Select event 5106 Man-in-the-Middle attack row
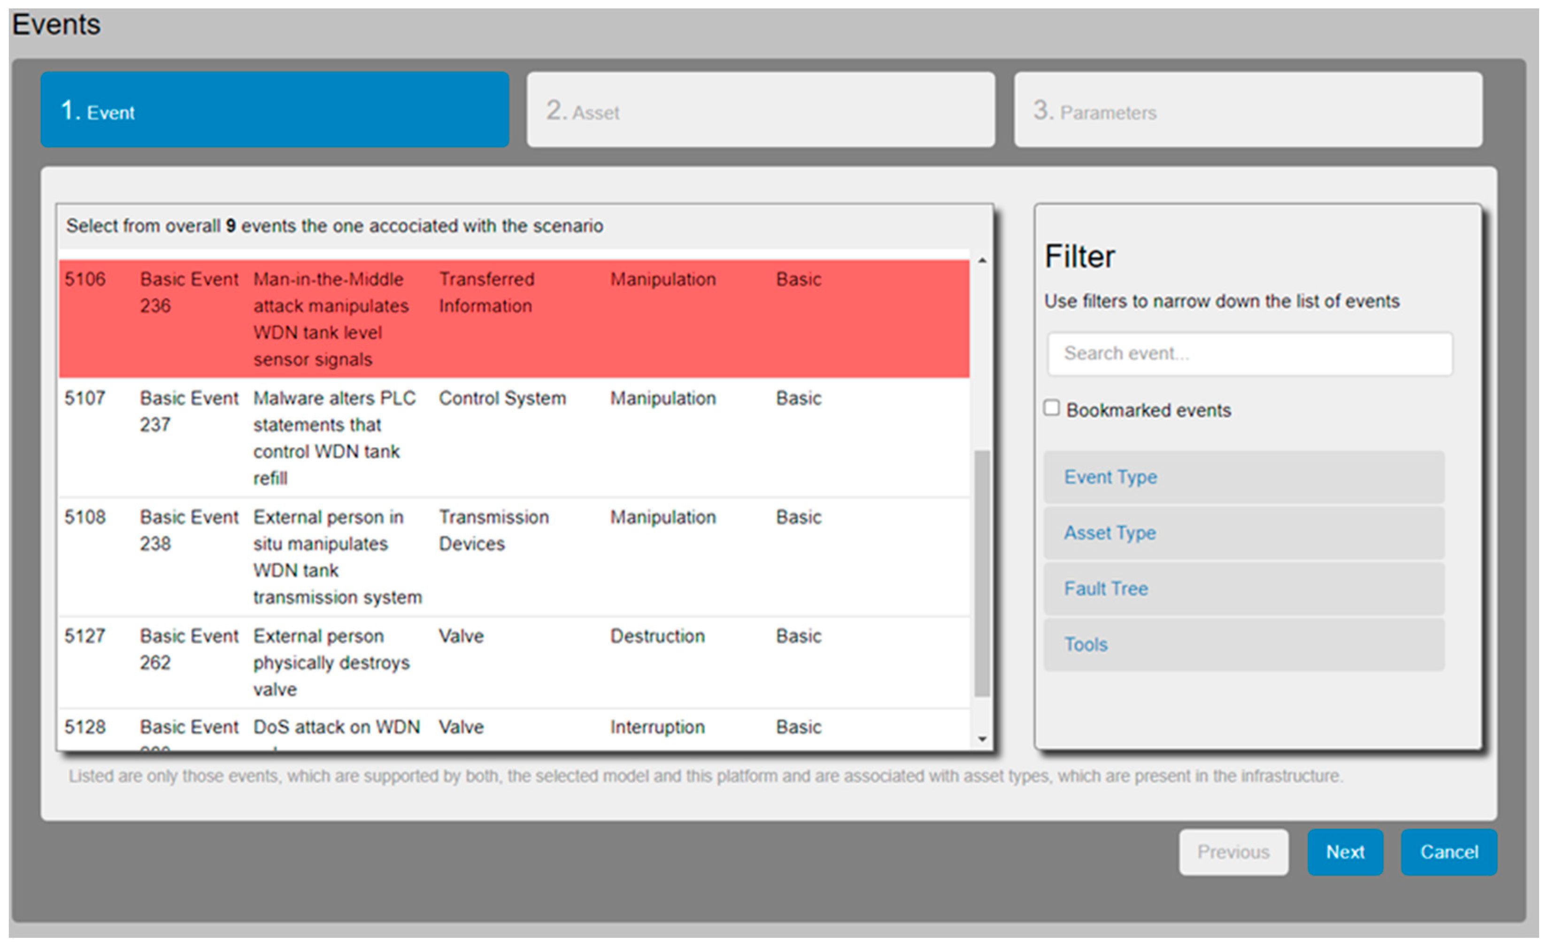The height and width of the screenshot is (948, 1549). point(514,319)
